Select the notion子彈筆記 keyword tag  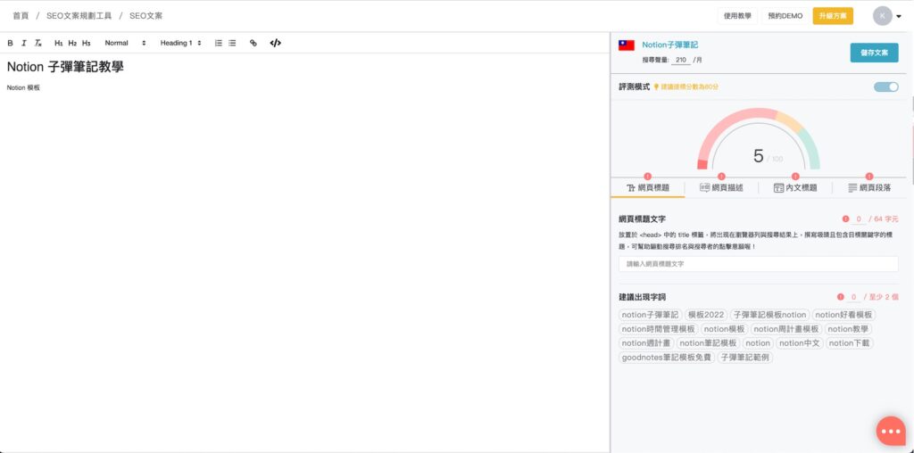pyautogui.click(x=650, y=315)
